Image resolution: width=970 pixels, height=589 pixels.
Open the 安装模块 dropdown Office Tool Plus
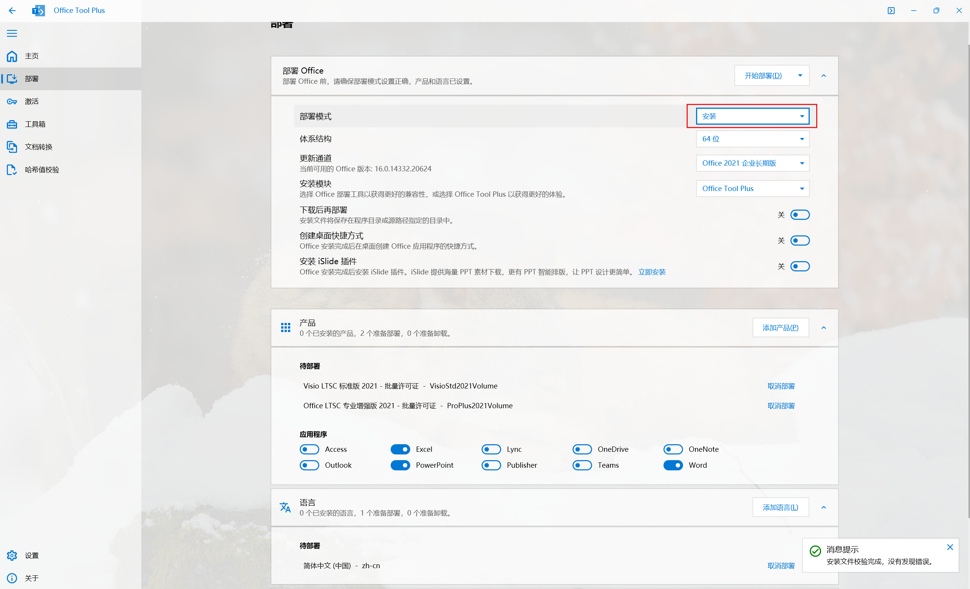(x=753, y=189)
